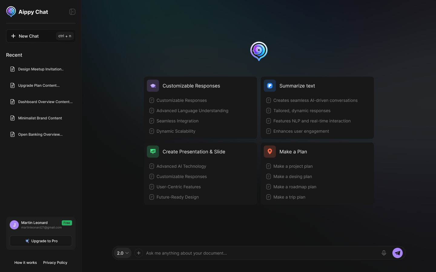The width and height of the screenshot is (436, 272).
Task: Choose Advanced Language Understanding prompt
Action: click(x=192, y=111)
